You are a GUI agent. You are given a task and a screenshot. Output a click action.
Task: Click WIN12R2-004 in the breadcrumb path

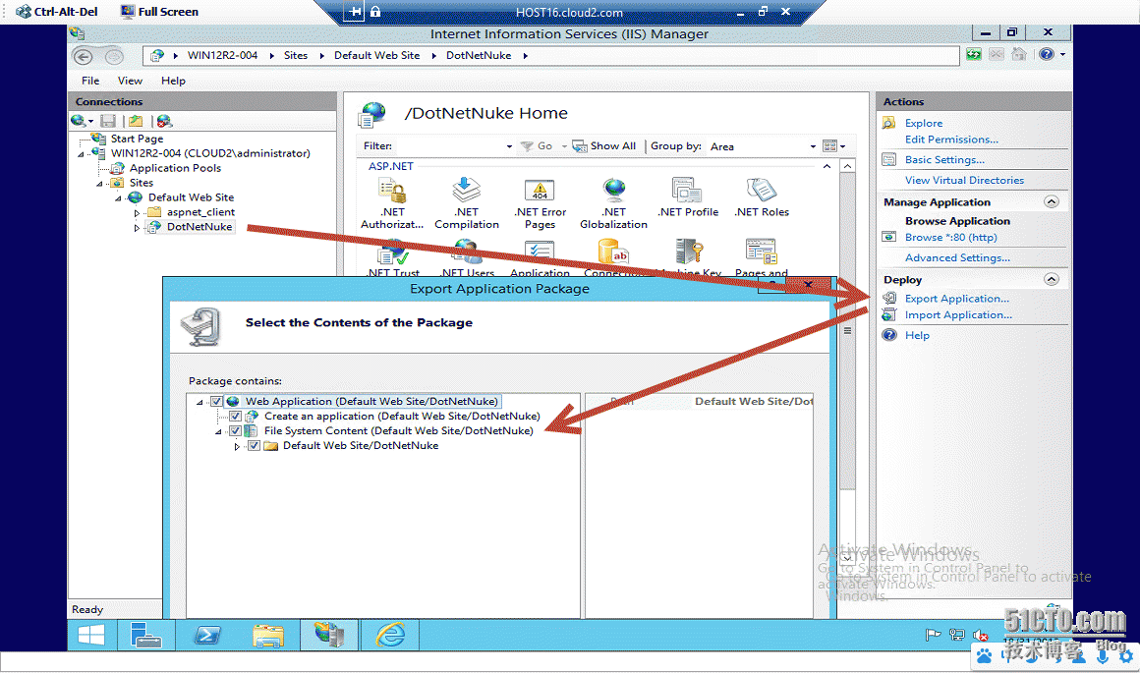click(222, 55)
